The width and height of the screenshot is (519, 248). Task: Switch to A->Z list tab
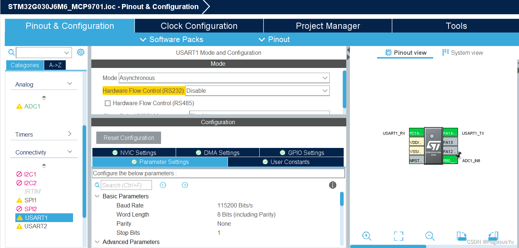tap(55, 65)
